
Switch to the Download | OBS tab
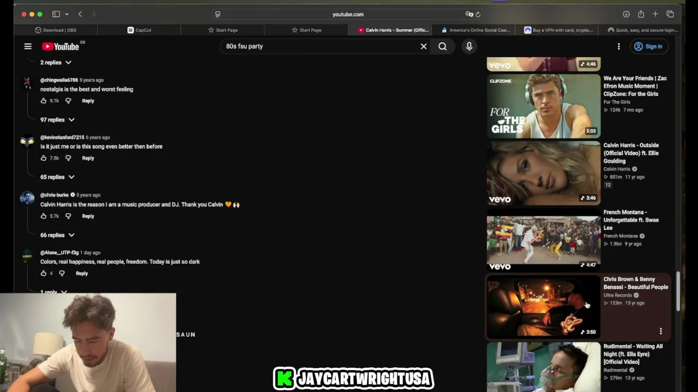coord(55,30)
